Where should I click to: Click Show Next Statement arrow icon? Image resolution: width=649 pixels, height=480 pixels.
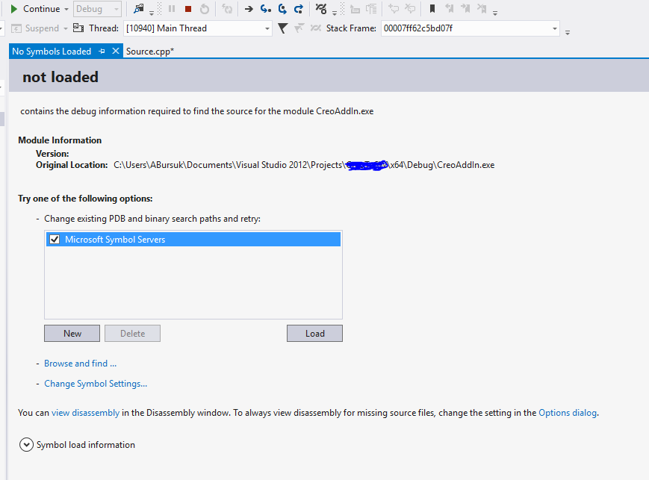(x=249, y=9)
